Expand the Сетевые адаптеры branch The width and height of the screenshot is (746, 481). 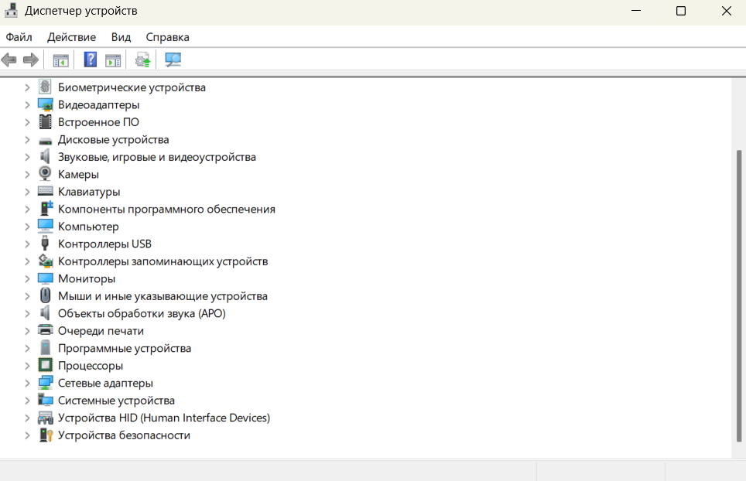pos(27,383)
